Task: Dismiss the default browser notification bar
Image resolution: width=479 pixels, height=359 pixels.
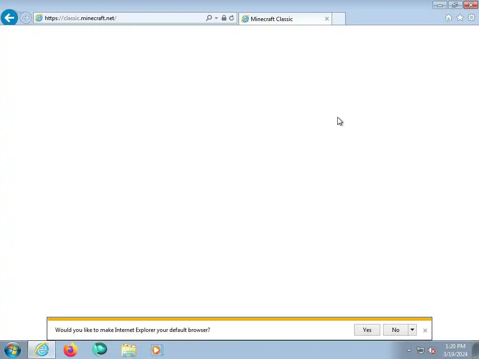Action: click(x=425, y=330)
